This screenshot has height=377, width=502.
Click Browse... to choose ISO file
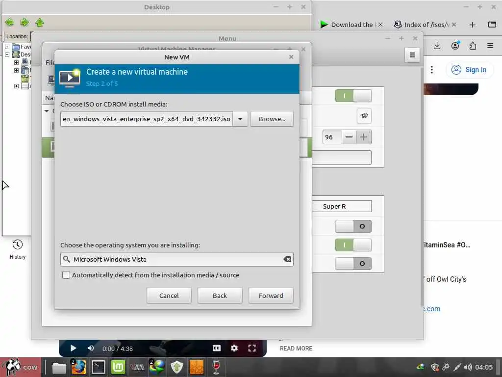pyautogui.click(x=272, y=119)
